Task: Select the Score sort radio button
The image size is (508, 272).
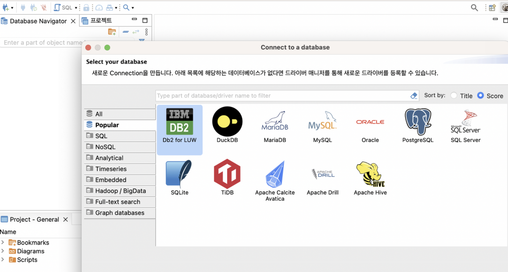Action: pos(480,95)
